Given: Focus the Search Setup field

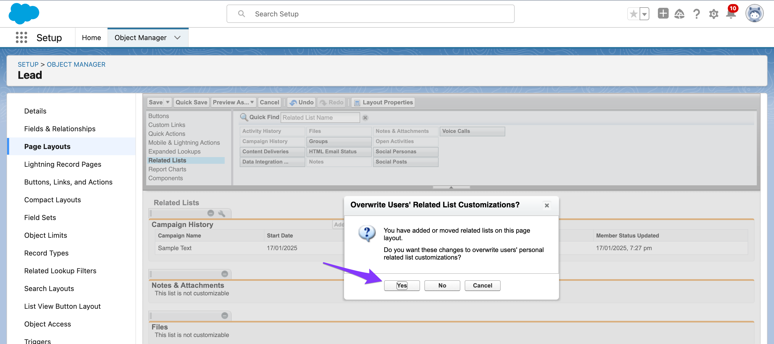Looking at the screenshot, I should (x=370, y=14).
